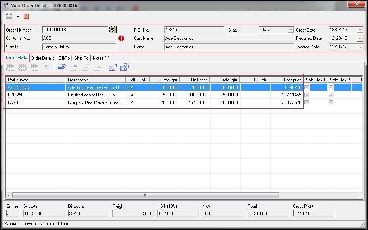Click the Discount field showing 552.50
The image size is (368, 230).
point(88,213)
